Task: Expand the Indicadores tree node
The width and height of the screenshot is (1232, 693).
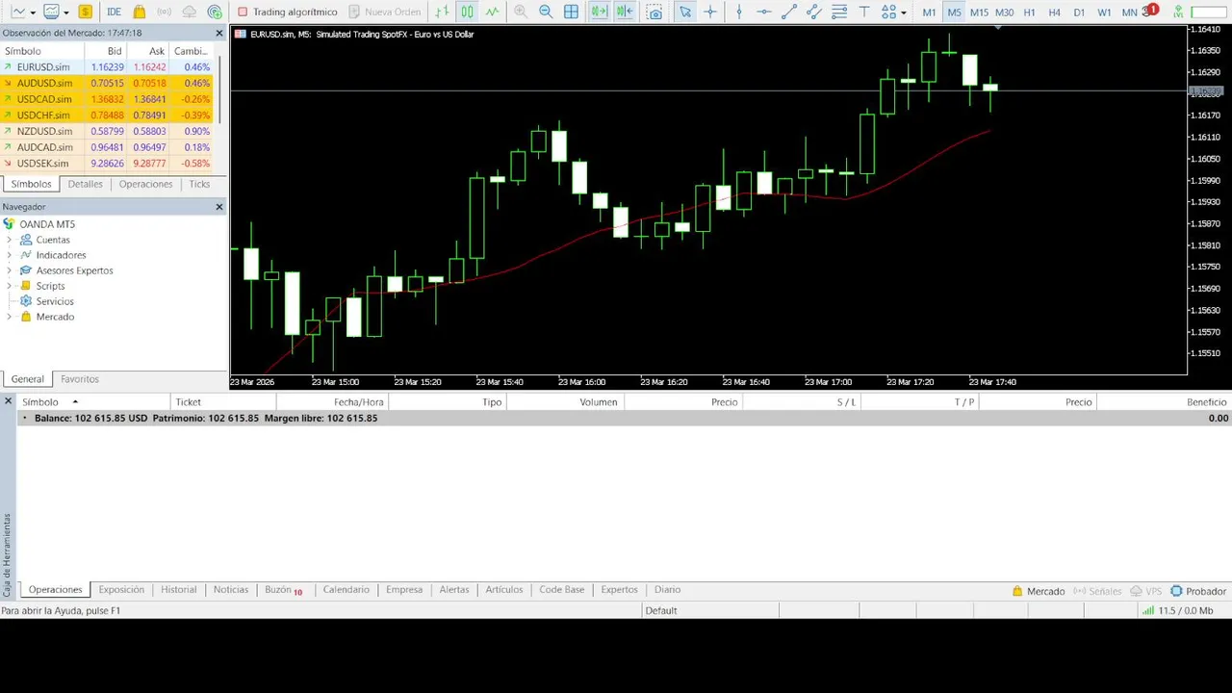Action: [9, 255]
